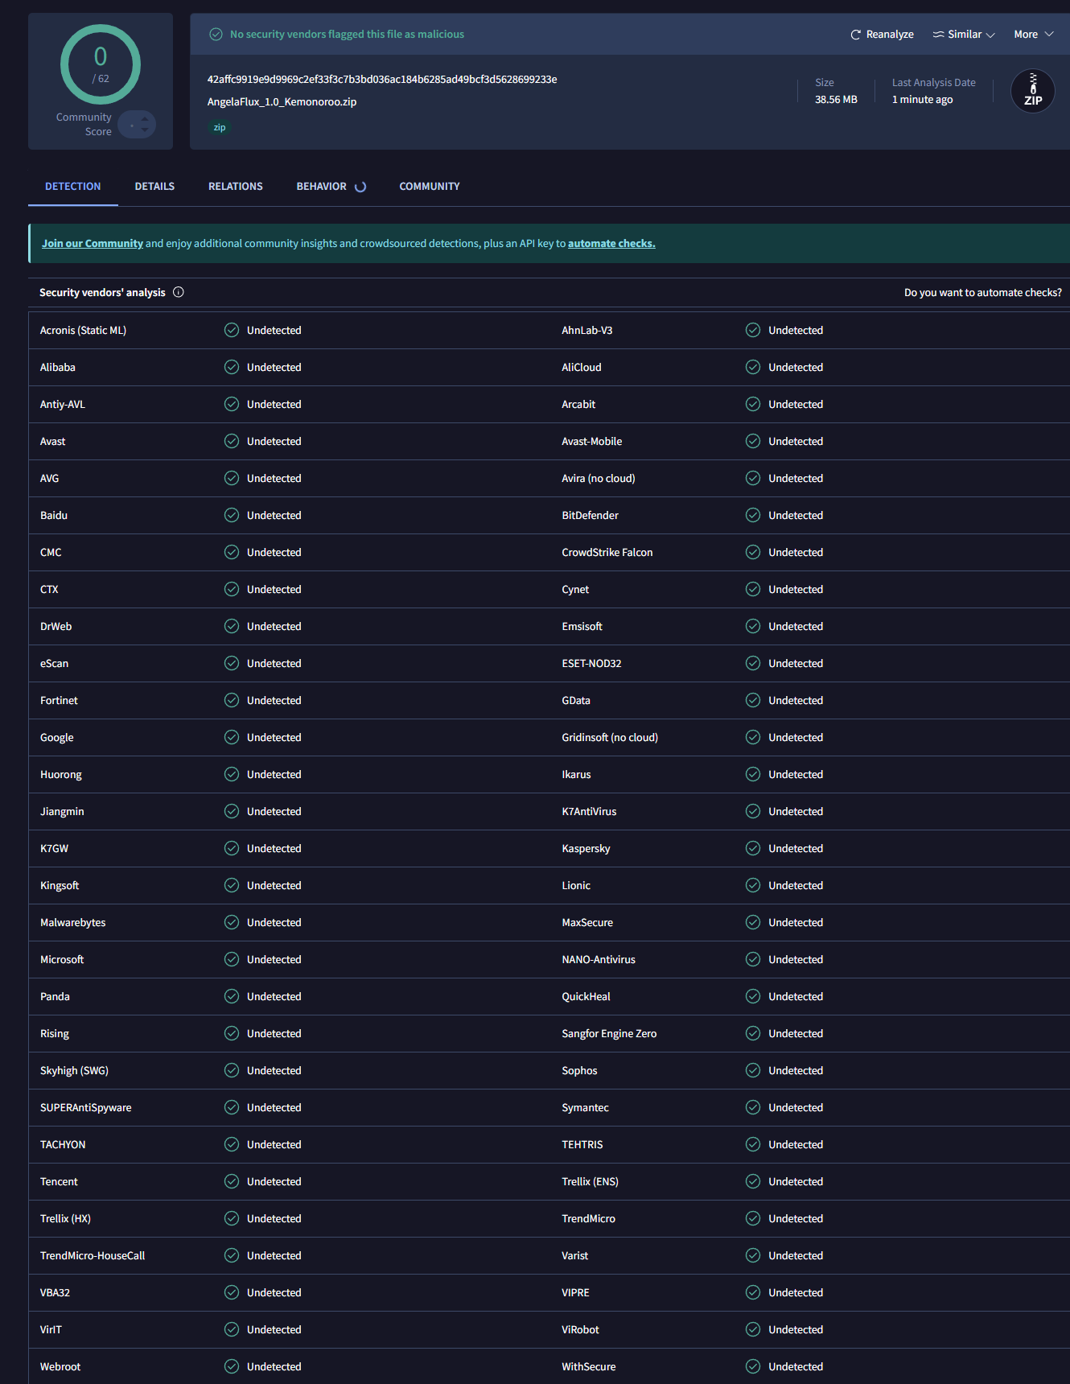Screen dimensions: 1070x1384
Task: Click the Trellix (ENS) vendor name
Action: [591, 1182]
